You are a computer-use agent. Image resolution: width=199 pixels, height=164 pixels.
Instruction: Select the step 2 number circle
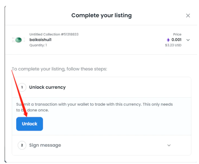(x=22, y=145)
